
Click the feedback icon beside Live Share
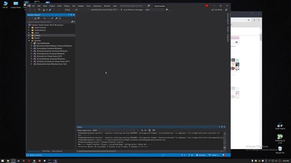226,10
